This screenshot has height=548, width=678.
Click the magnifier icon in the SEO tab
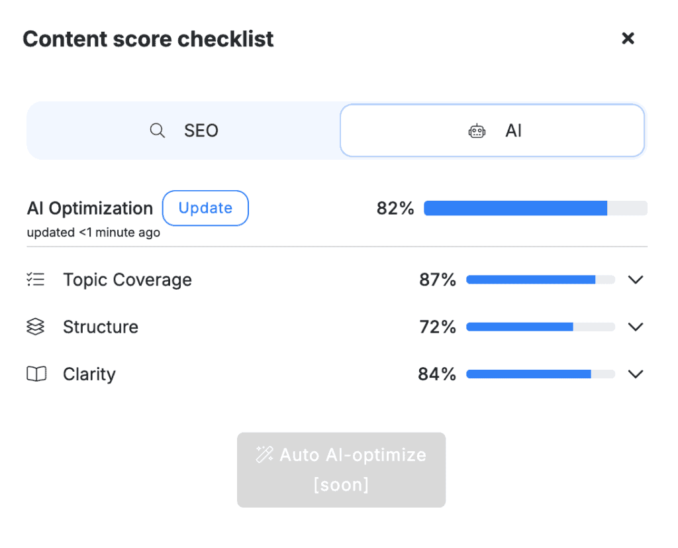(x=158, y=131)
